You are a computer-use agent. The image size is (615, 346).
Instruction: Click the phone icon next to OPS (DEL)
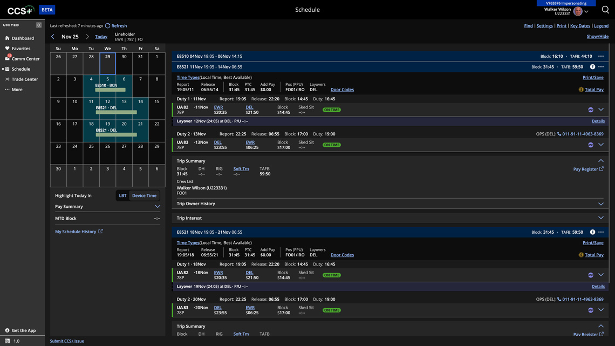559,132
